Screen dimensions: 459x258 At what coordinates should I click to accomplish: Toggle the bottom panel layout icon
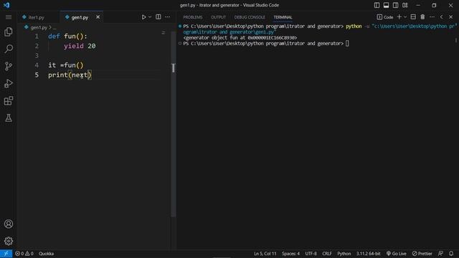[386, 5]
